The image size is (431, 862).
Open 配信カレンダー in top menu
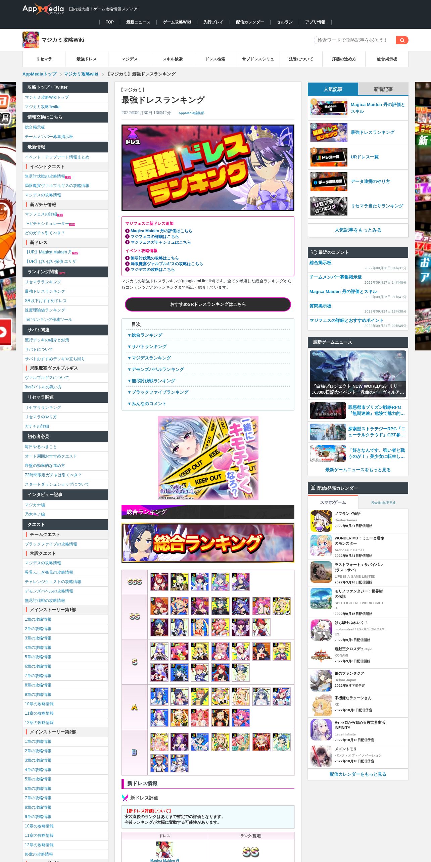pos(250,22)
